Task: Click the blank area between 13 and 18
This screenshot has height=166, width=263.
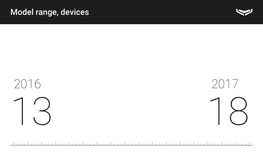Action: tap(131, 111)
